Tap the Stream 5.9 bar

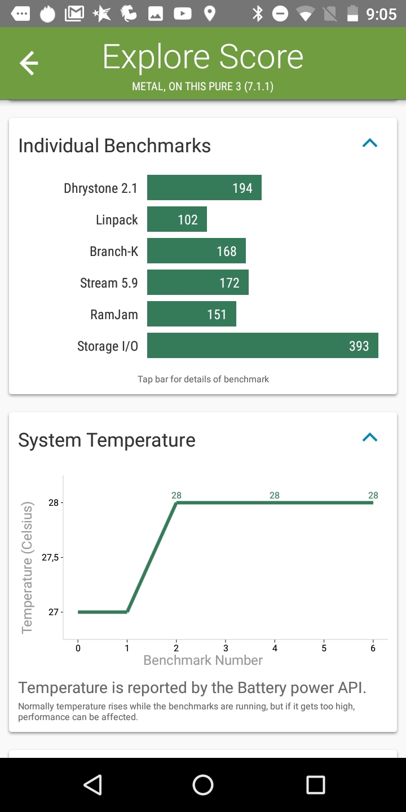coord(197,283)
